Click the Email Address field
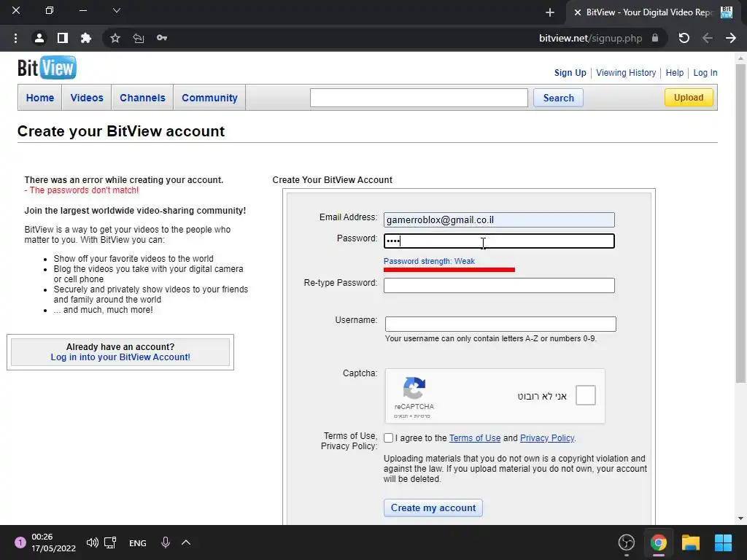Viewport: 747px width, 560px height. (x=499, y=220)
